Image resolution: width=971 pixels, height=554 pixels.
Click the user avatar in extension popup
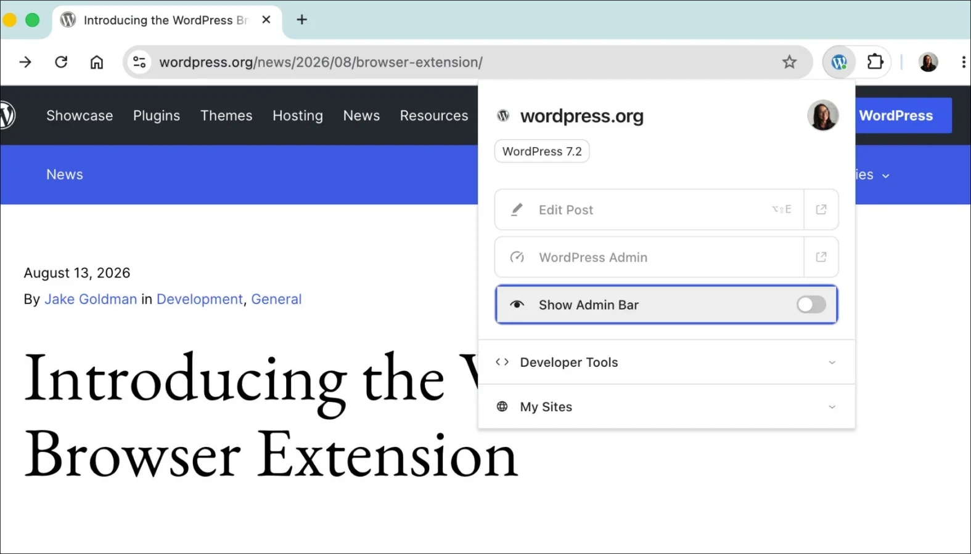tap(822, 115)
